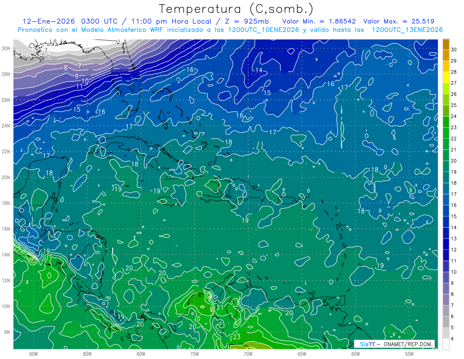Select the "Valor Min. = 1.86542" value

pyautogui.click(x=319, y=21)
